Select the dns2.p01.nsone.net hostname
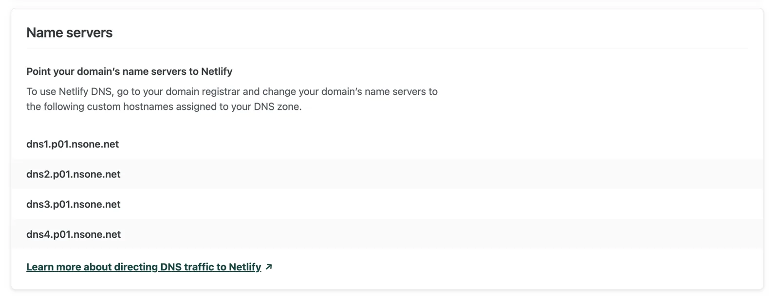 pos(73,174)
